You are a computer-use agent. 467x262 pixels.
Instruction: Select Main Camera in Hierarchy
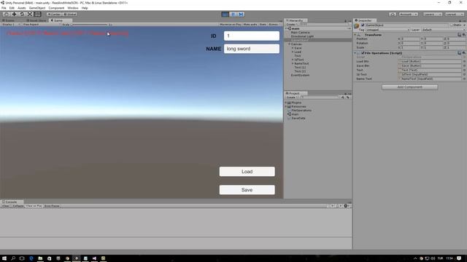point(300,32)
